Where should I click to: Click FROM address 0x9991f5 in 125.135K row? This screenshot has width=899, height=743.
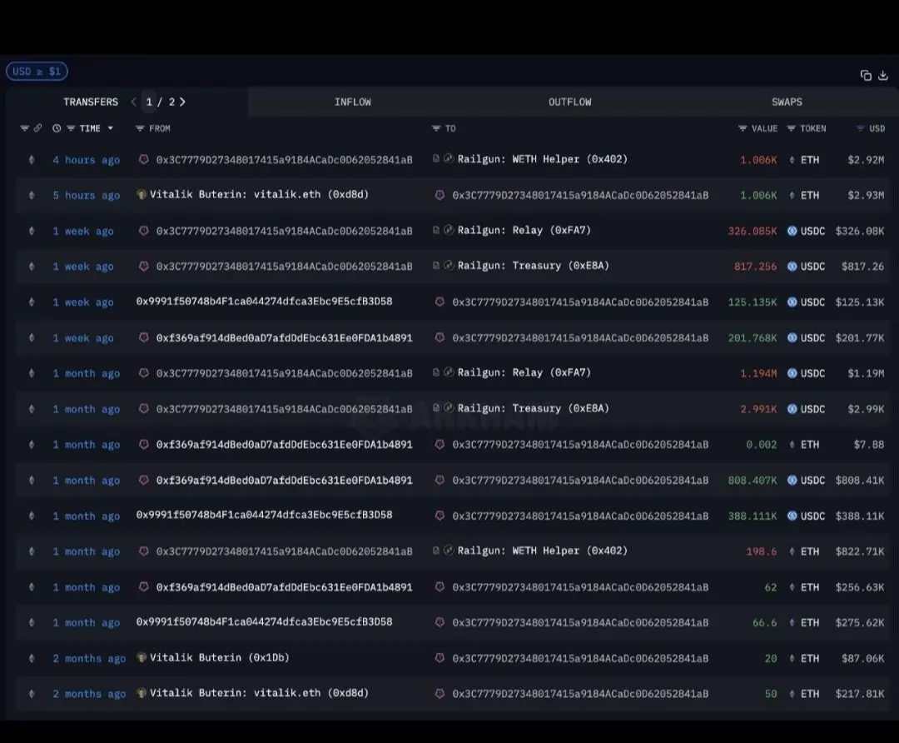265,302
